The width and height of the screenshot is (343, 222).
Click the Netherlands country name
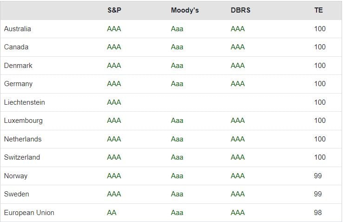click(x=23, y=139)
